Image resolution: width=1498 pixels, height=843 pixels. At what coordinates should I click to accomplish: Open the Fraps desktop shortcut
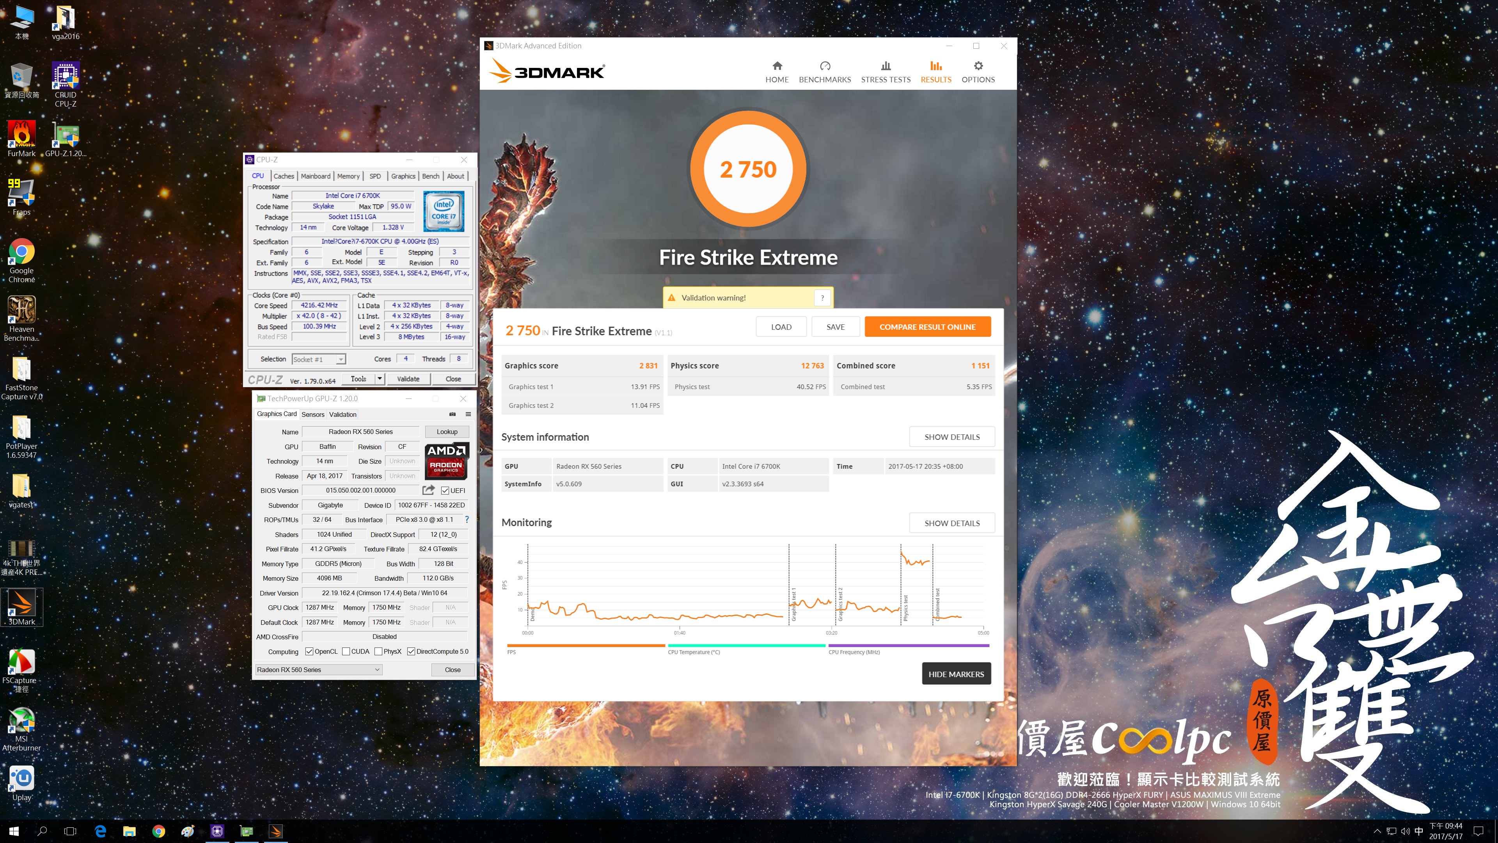21,197
